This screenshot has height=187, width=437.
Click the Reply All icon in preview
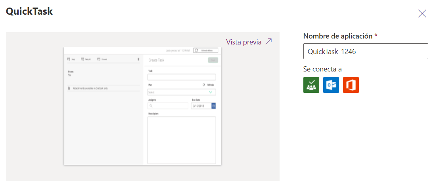click(82, 59)
